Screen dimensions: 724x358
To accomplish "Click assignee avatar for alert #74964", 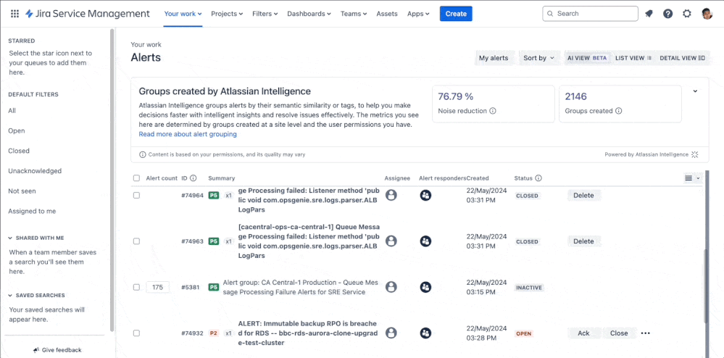I will pos(391,196).
